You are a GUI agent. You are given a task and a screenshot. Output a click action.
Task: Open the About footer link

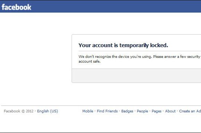(x=170, y=111)
